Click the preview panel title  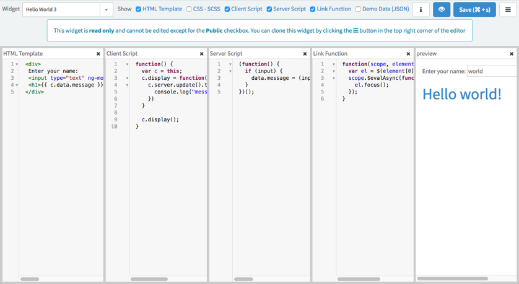(427, 54)
